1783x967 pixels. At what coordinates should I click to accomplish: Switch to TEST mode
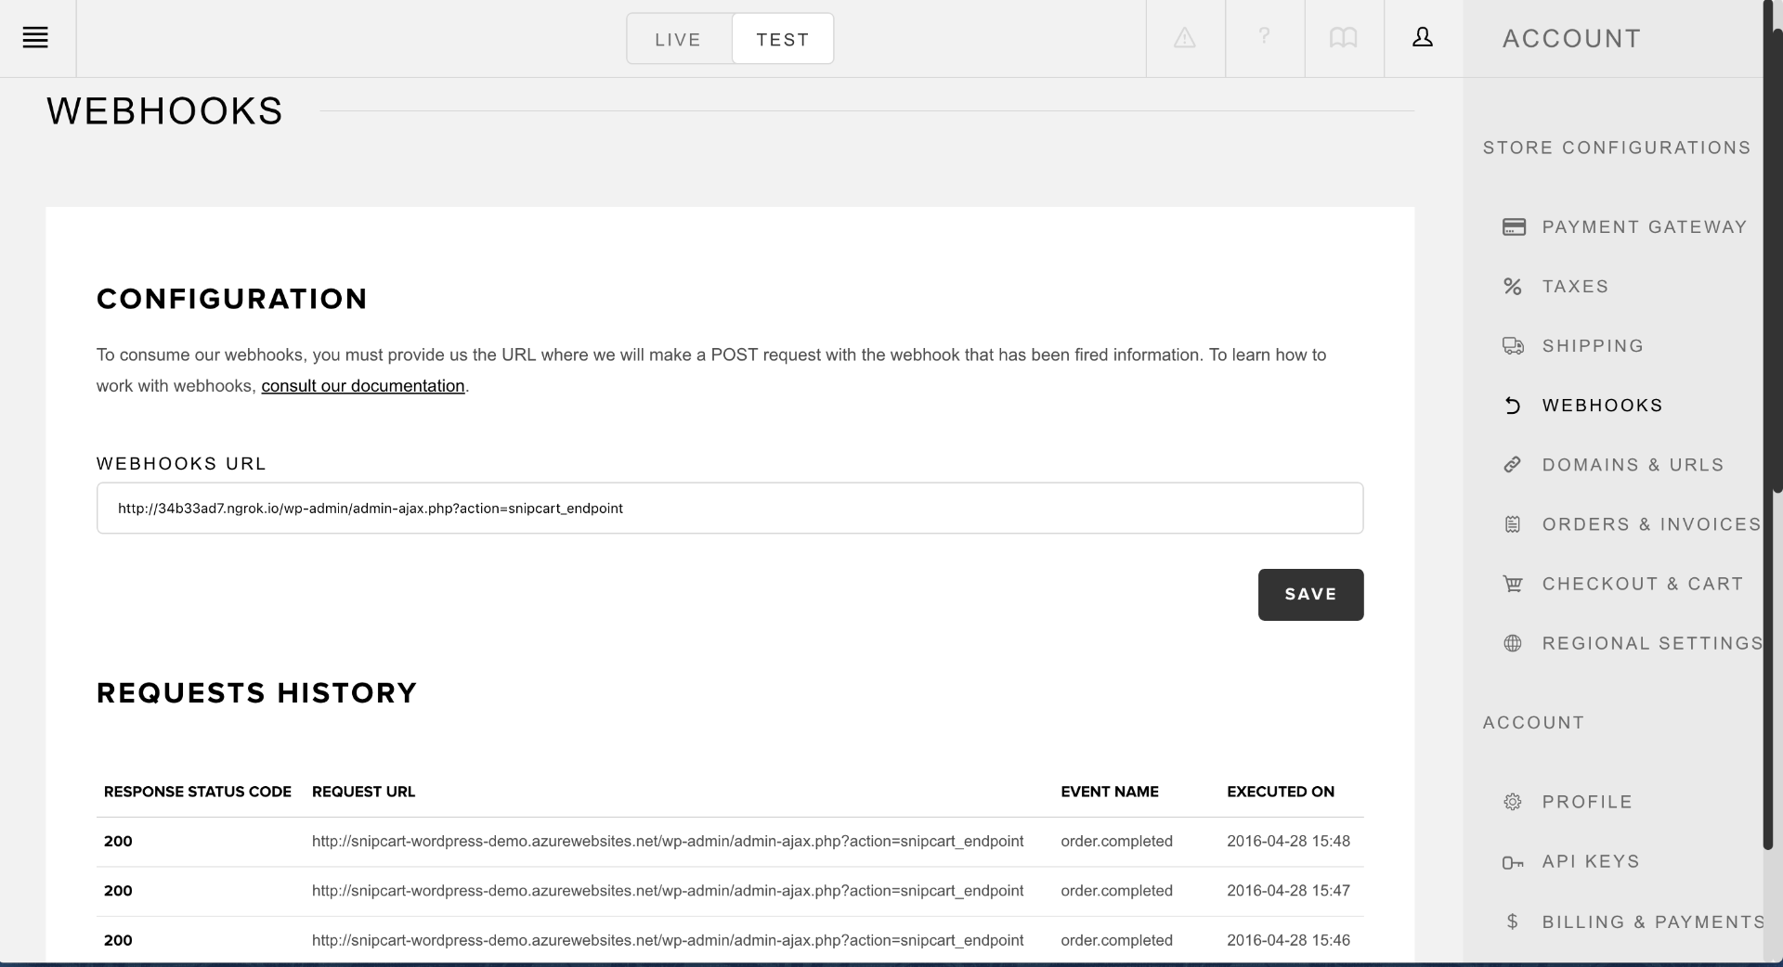pyautogui.click(x=783, y=39)
